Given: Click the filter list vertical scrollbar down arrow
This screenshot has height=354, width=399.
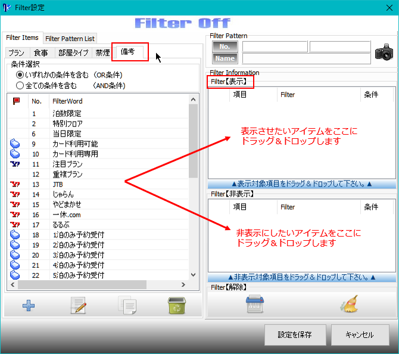Looking at the screenshot, I should (x=192, y=275).
